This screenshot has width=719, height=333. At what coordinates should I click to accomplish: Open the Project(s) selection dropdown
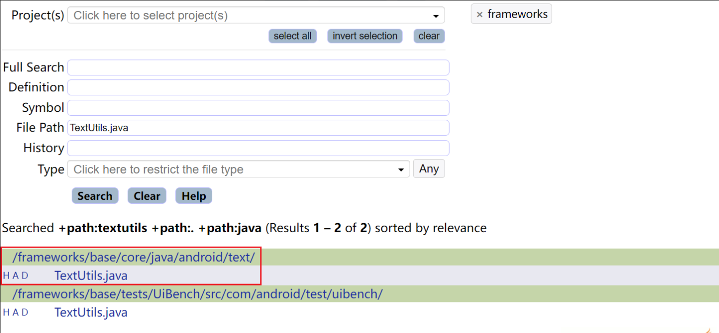(x=256, y=15)
